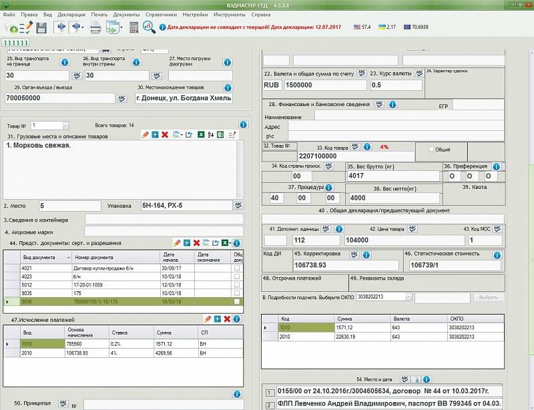534x410 pixels.
Task: Toggle the Общий checkbox
Action: click(431, 150)
